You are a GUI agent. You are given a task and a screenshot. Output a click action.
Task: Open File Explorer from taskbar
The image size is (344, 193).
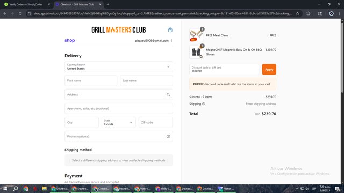click(44, 189)
